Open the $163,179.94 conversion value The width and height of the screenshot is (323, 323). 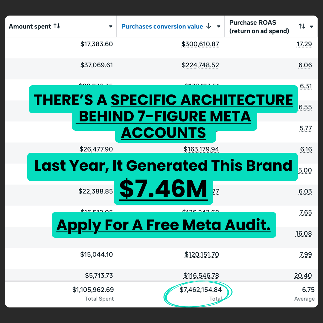pyautogui.click(x=201, y=149)
